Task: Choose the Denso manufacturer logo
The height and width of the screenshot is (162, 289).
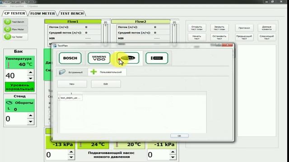Action: coord(157,58)
